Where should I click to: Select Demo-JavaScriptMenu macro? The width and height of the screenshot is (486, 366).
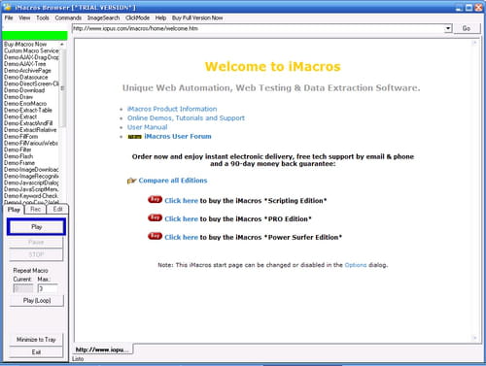point(31,189)
